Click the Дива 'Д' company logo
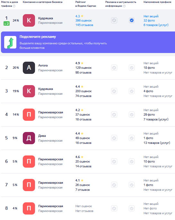The width and height of the screenshot is (175, 220). click(x=29, y=138)
